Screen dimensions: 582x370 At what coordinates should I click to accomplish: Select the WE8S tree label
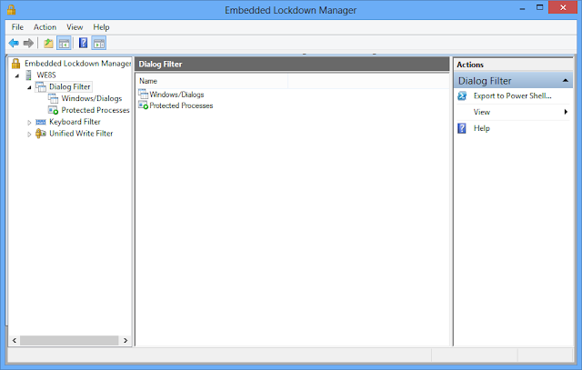tap(46, 75)
